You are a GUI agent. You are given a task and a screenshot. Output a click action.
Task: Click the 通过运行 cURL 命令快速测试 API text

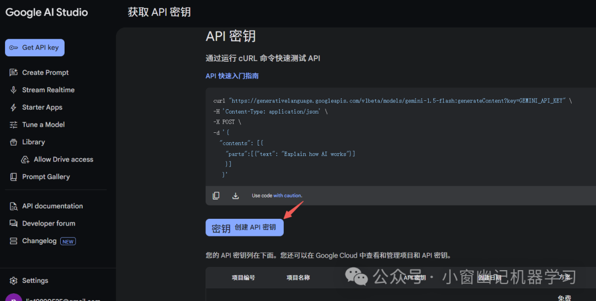coord(263,58)
